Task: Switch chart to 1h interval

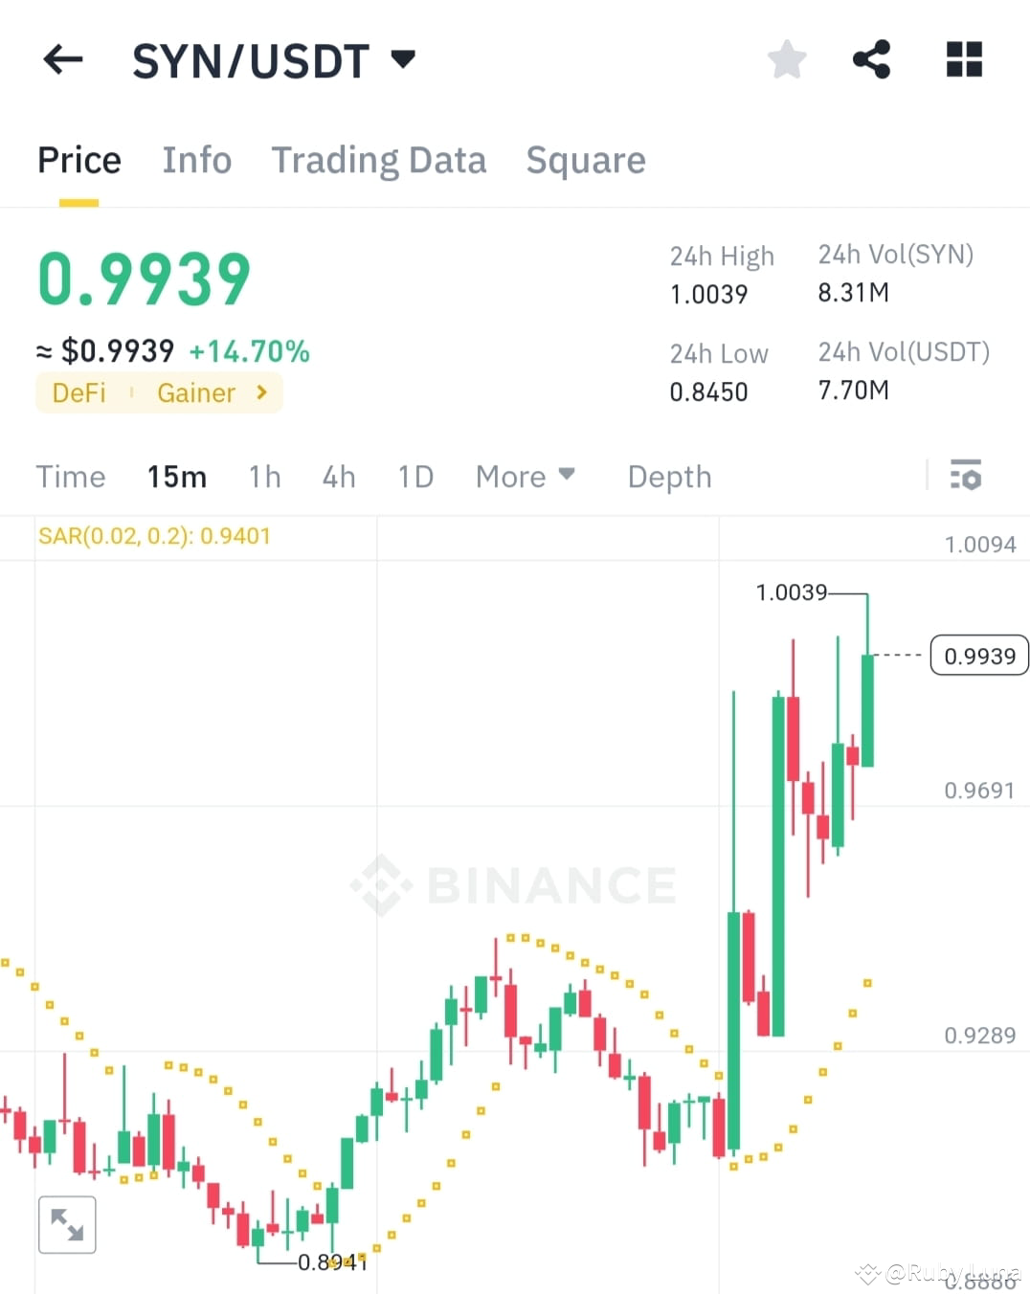Action: pyautogui.click(x=264, y=476)
